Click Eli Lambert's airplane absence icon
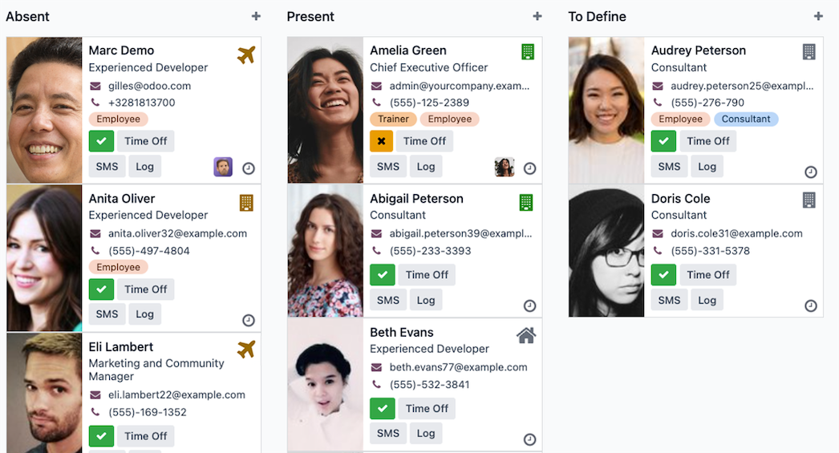This screenshot has height=453, width=839. tap(246, 350)
